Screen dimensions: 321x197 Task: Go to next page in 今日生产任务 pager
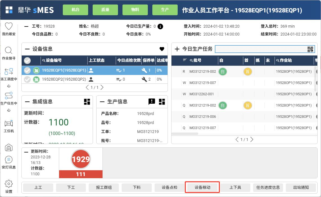tap(252, 140)
